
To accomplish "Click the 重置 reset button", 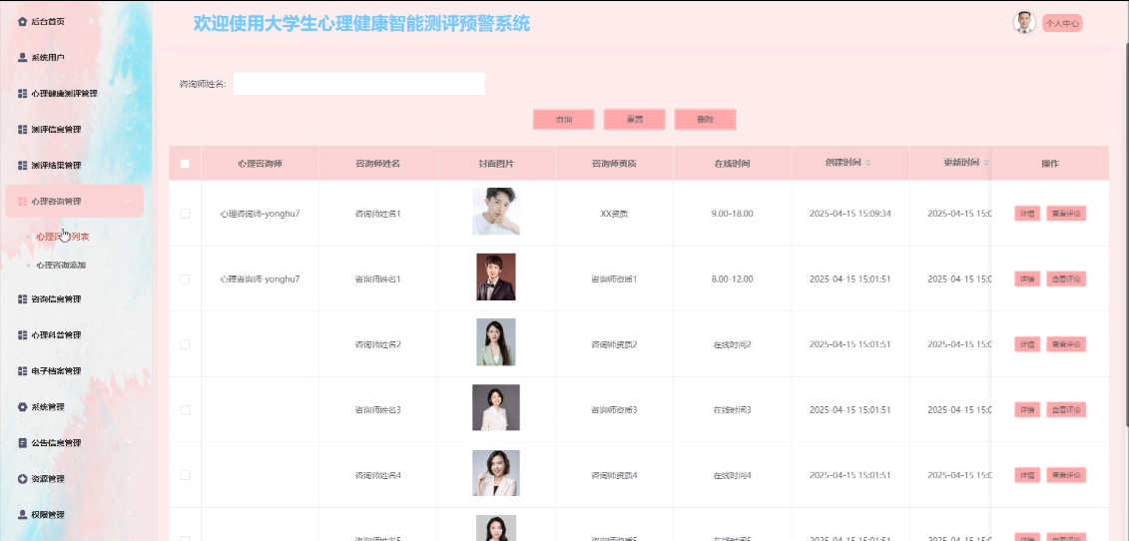I will [634, 120].
